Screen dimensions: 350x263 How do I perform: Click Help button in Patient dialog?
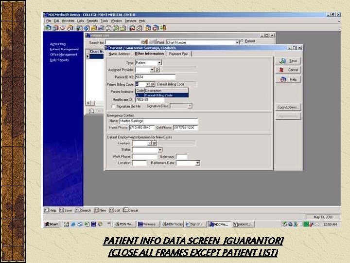[288, 79]
